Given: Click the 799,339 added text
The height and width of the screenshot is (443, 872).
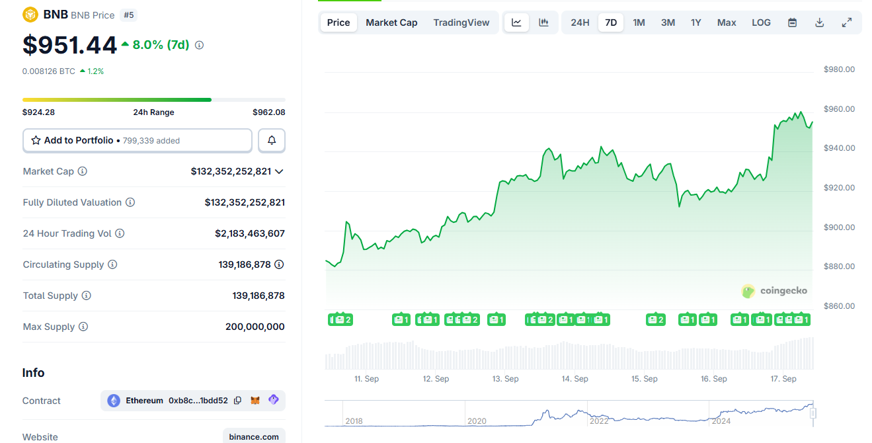Looking at the screenshot, I should click(x=151, y=141).
